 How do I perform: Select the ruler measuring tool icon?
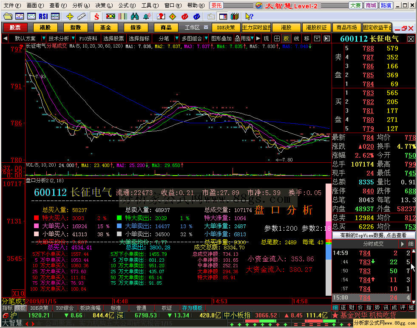[x=81, y=17]
